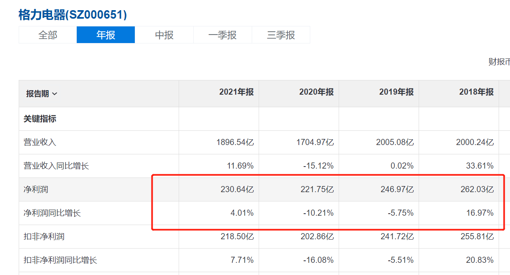Click the 营业收入 row label
510x275 pixels.
(40, 142)
